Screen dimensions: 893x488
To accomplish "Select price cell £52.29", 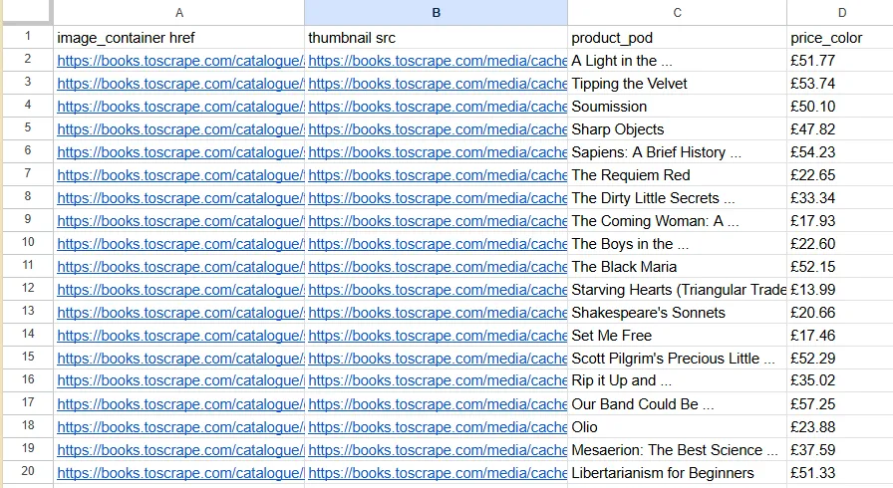I will point(840,359).
